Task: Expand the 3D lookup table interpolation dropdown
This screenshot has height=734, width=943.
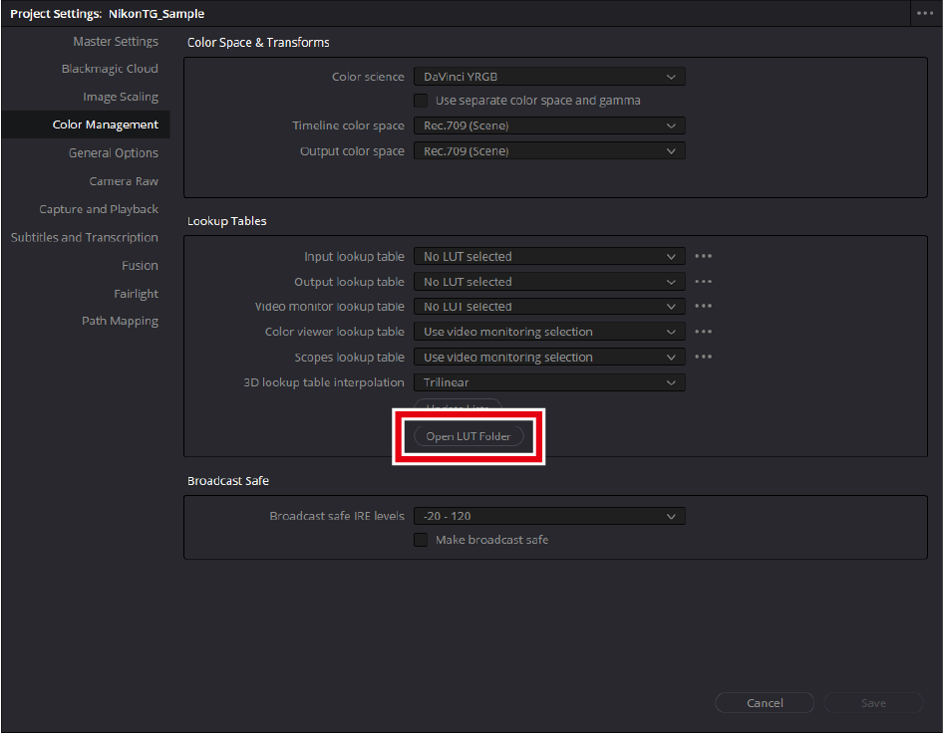Action: (548, 382)
